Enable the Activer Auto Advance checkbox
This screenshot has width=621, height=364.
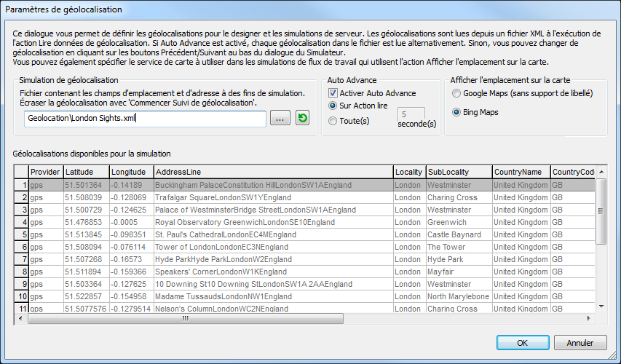pyautogui.click(x=333, y=93)
